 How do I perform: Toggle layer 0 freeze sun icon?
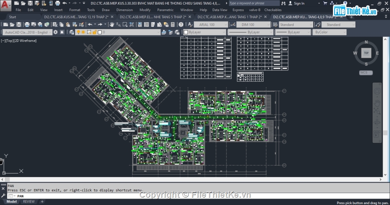tap(83, 32)
